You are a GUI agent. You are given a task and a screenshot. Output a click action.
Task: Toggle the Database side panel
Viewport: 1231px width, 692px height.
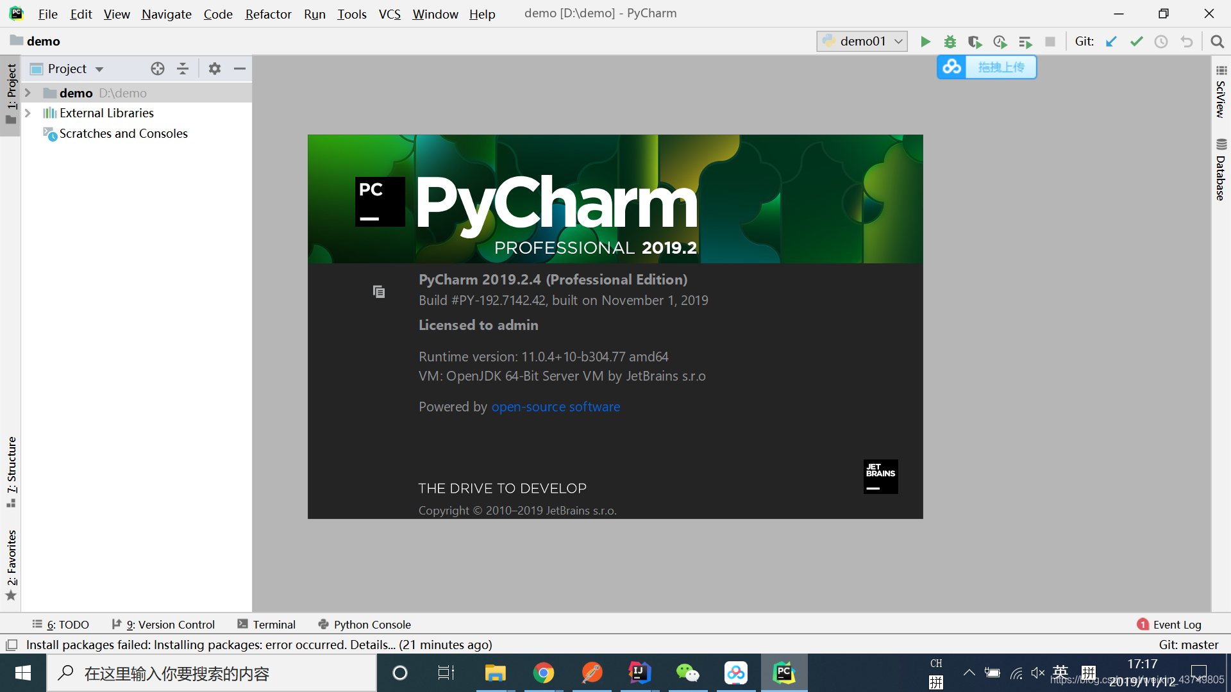[1221, 170]
